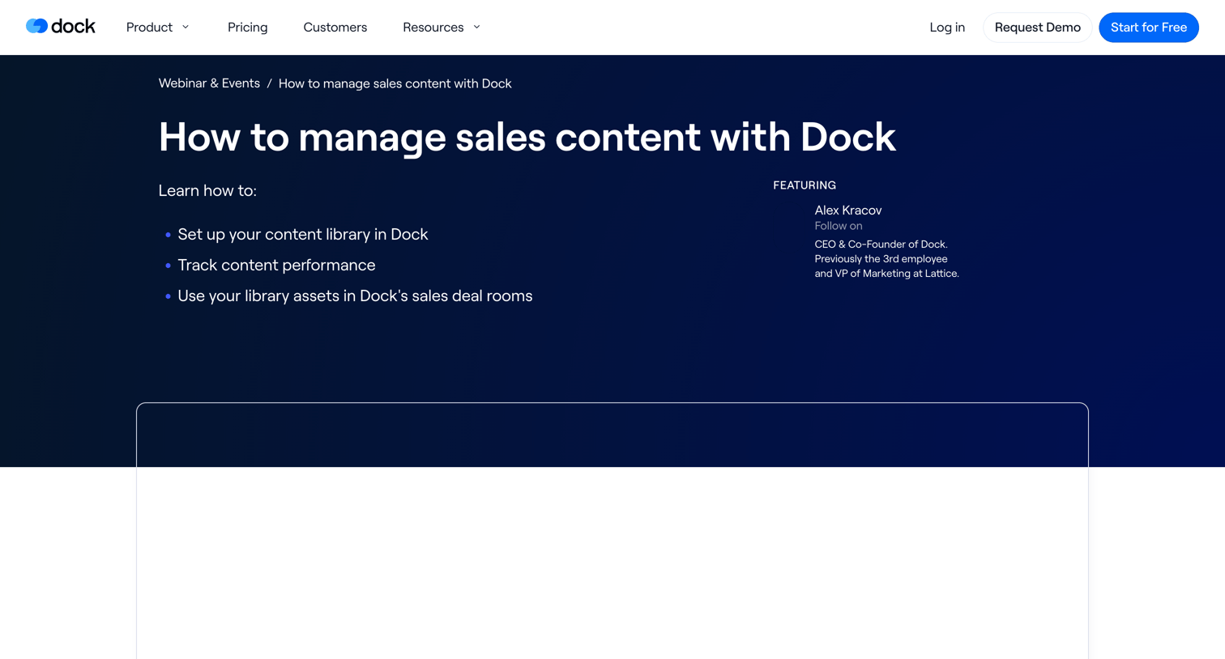
Task: Click the Request Demo button
Action: click(1037, 28)
